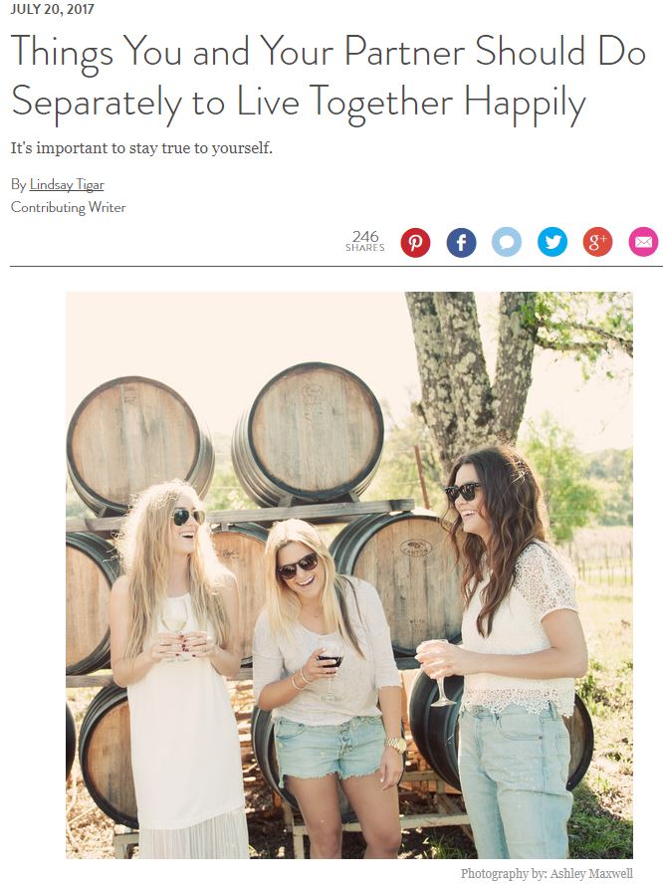Image resolution: width=663 pixels, height=886 pixels.
Task: Click the gold watch on middle woman
Action: (x=395, y=745)
